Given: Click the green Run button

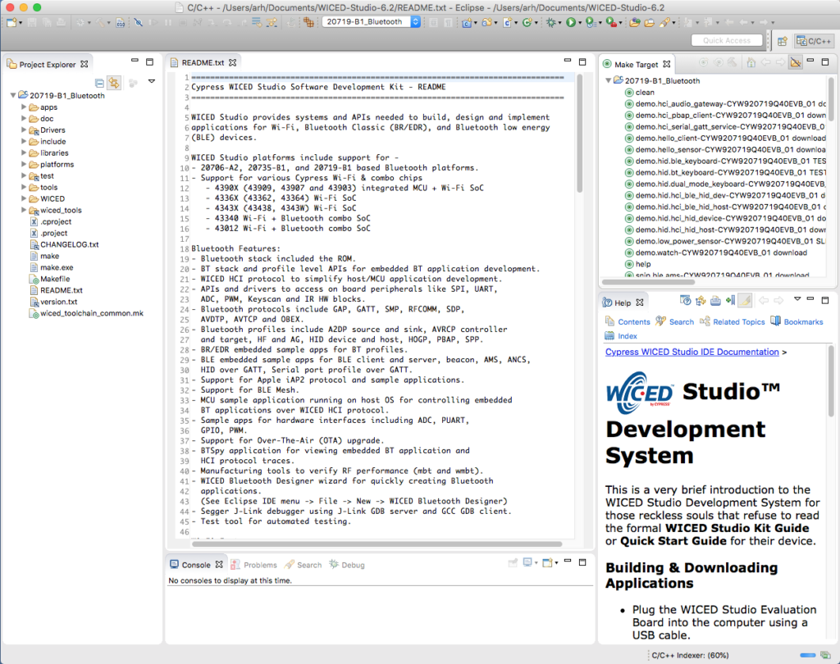Looking at the screenshot, I should 571,22.
